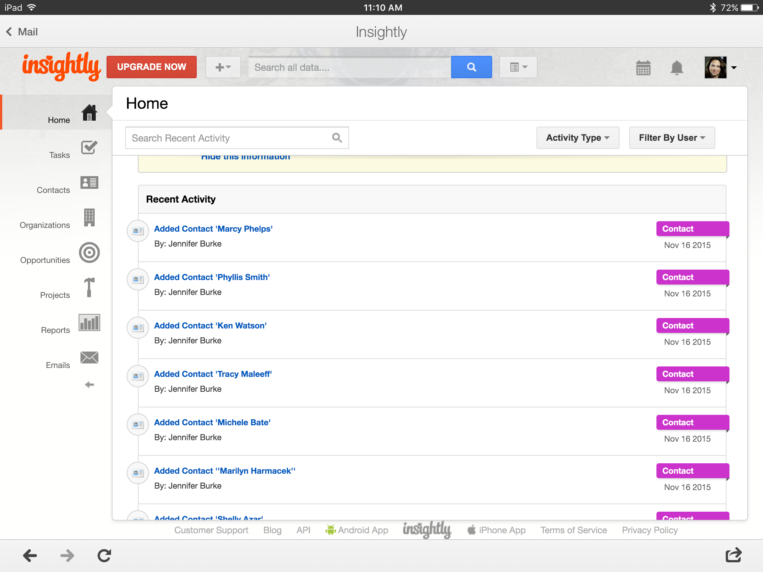Click Contact tag on Michele Bate row

(x=693, y=422)
